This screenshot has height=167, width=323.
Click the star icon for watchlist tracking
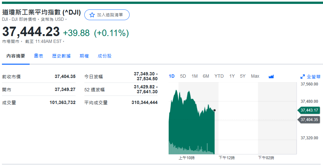pos(92,15)
